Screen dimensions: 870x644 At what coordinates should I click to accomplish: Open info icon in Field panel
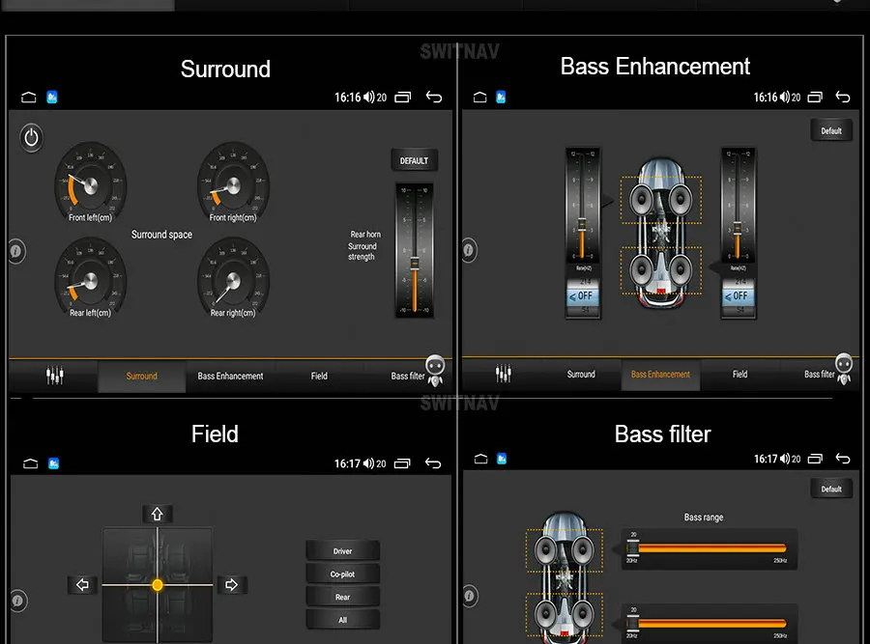click(18, 601)
